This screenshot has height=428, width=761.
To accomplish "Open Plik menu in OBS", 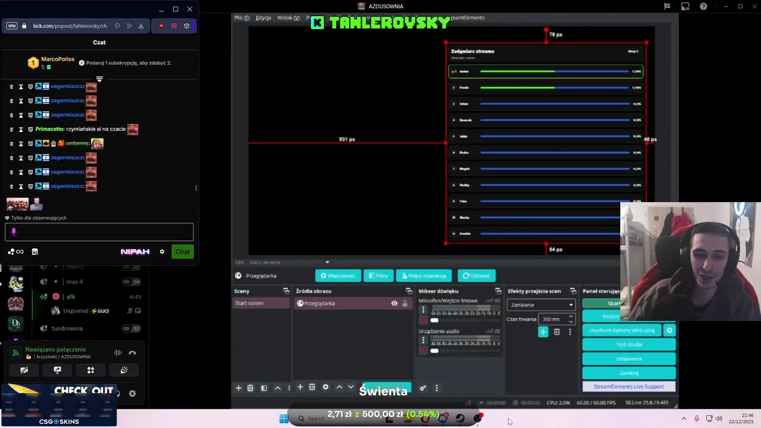I will pos(242,18).
